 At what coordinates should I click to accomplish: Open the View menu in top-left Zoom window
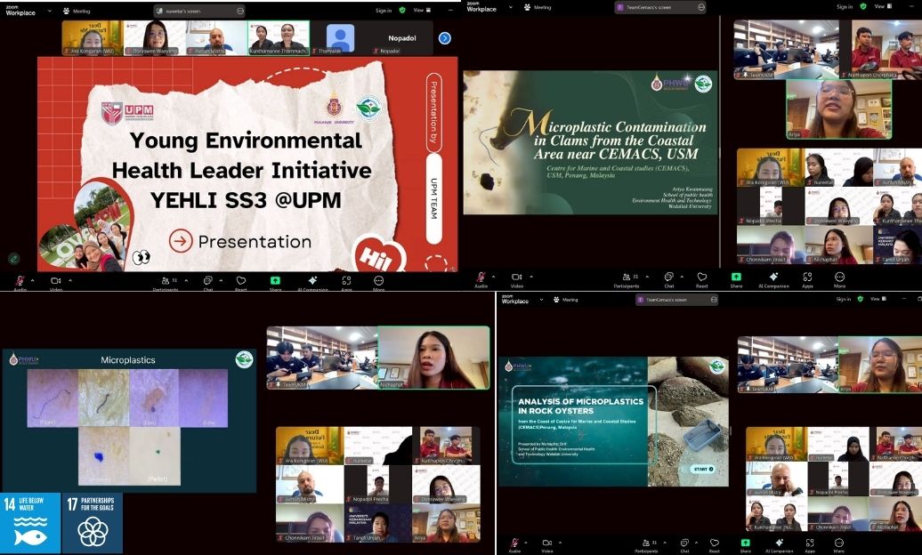coord(421,10)
